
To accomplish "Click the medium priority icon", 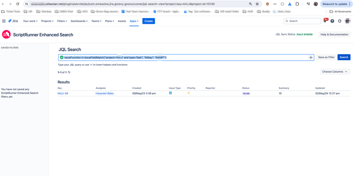I will pos(189,93).
